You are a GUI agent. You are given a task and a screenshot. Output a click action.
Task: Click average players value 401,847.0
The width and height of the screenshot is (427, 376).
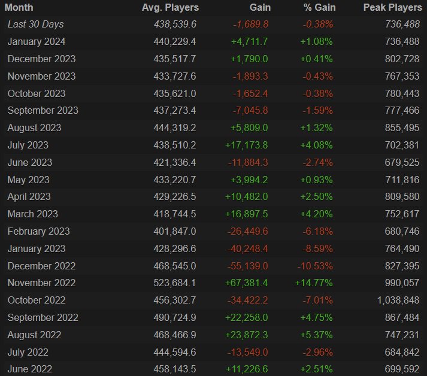click(x=174, y=232)
